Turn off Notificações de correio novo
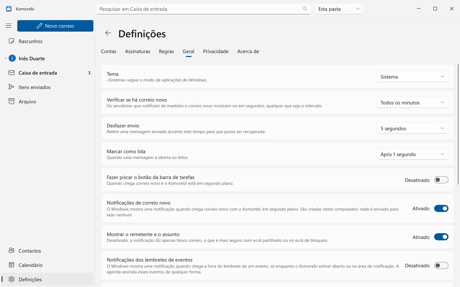This screenshot has width=460, height=287. 441,208
